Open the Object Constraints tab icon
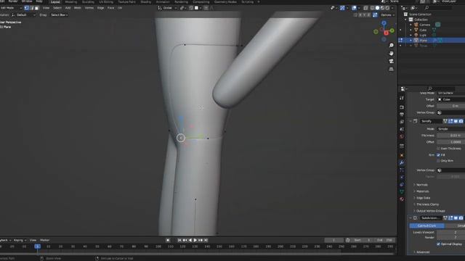Image resolution: width=465 pixels, height=261 pixels. [402, 185]
